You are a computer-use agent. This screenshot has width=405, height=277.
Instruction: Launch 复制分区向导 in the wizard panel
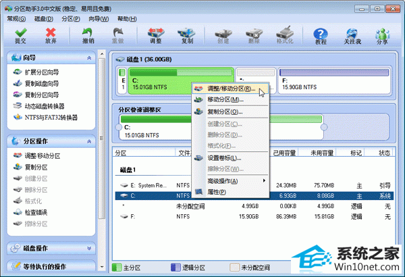click(x=36, y=95)
